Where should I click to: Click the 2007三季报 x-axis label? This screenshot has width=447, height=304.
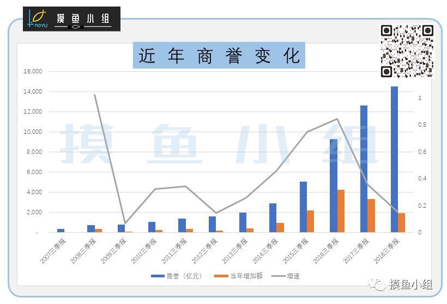53,251
